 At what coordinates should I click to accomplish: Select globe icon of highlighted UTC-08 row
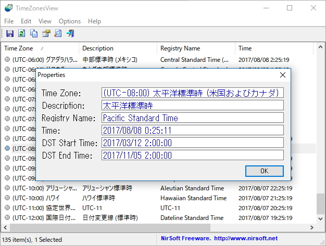point(7,148)
